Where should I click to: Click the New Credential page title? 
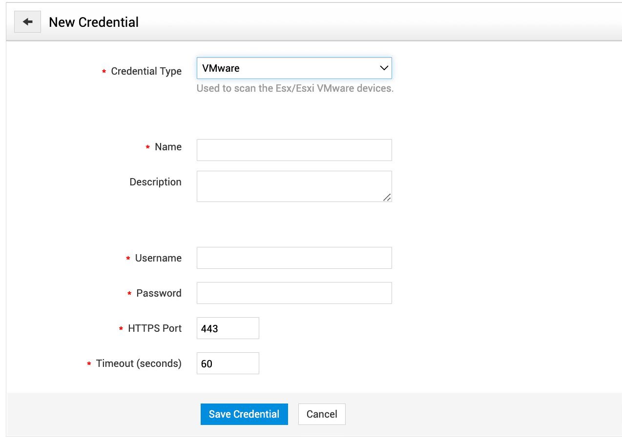(x=94, y=22)
